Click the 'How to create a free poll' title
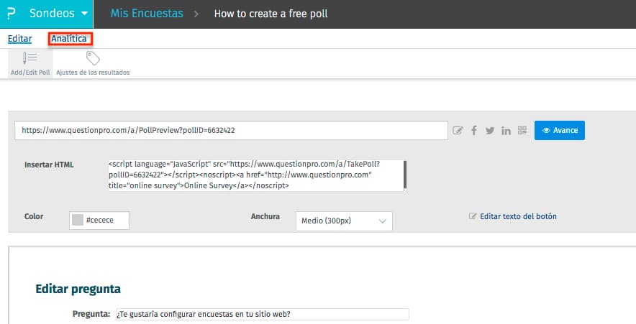Screen dimensions: 636x324 [x=271, y=14]
